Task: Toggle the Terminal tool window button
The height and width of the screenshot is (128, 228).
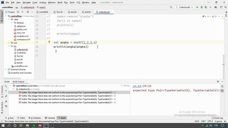Action: pyautogui.click(x=50, y=118)
